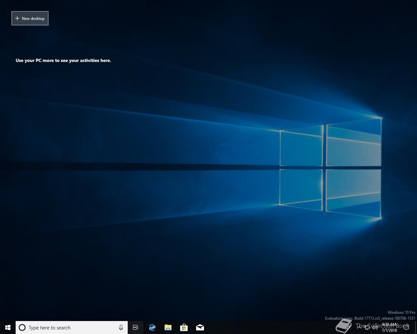417x334 pixels.
Task: Open the Action Center notifications icon
Action: click(406, 327)
